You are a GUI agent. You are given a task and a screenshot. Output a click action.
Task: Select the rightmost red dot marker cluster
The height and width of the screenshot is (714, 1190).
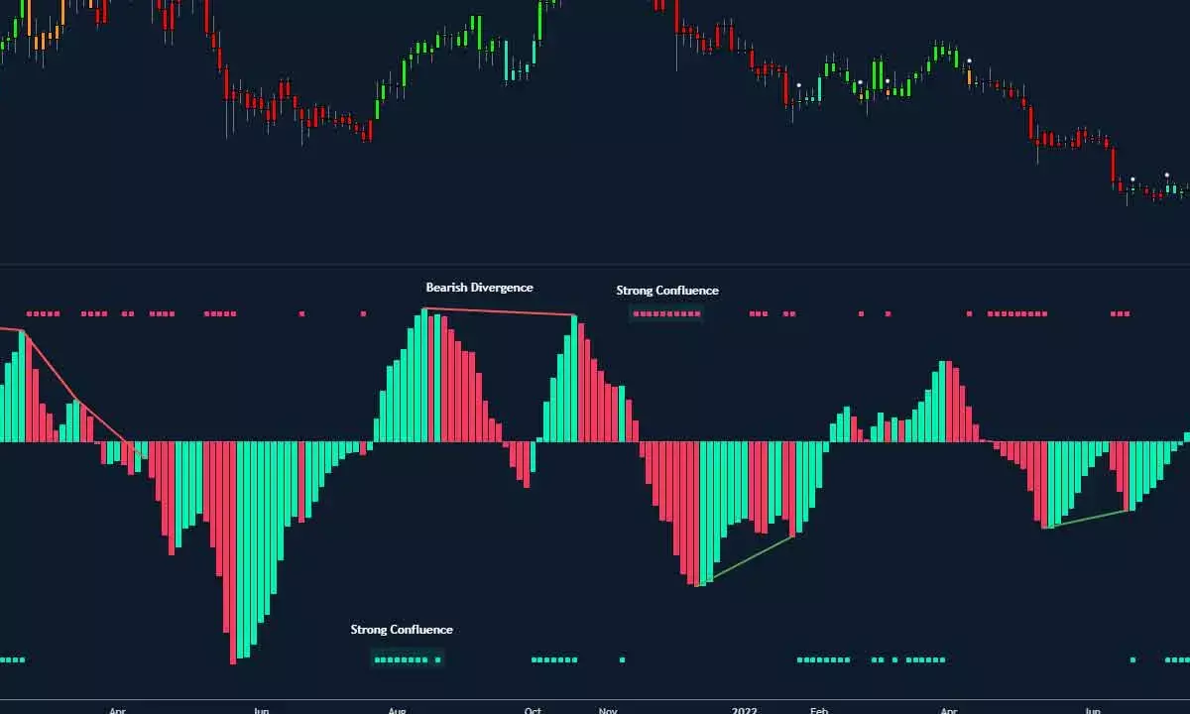click(x=1121, y=313)
